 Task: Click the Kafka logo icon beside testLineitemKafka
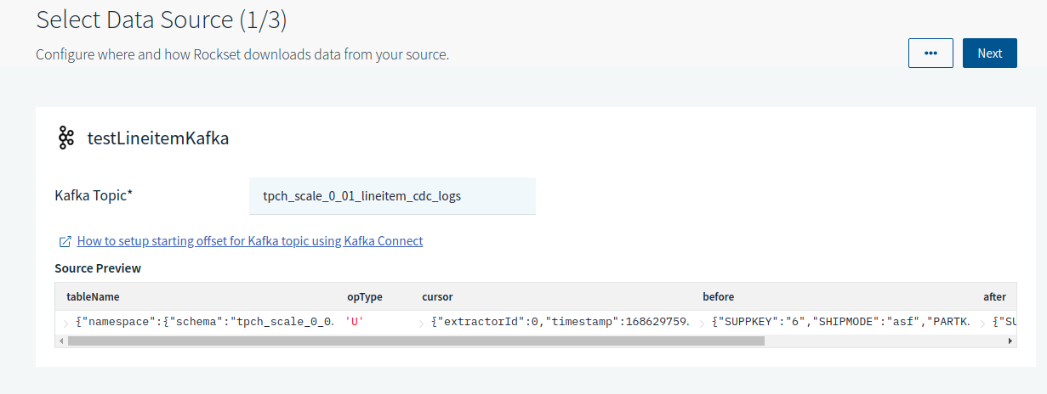(x=66, y=138)
